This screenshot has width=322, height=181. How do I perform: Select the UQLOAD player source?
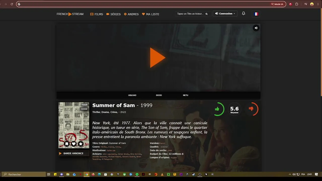point(132,95)
